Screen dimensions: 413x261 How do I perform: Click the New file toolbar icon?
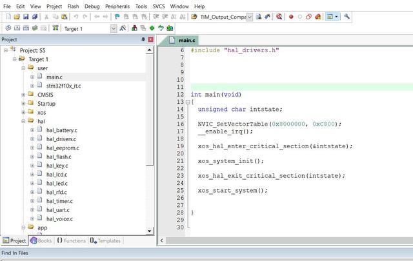(x=8, y=17)
